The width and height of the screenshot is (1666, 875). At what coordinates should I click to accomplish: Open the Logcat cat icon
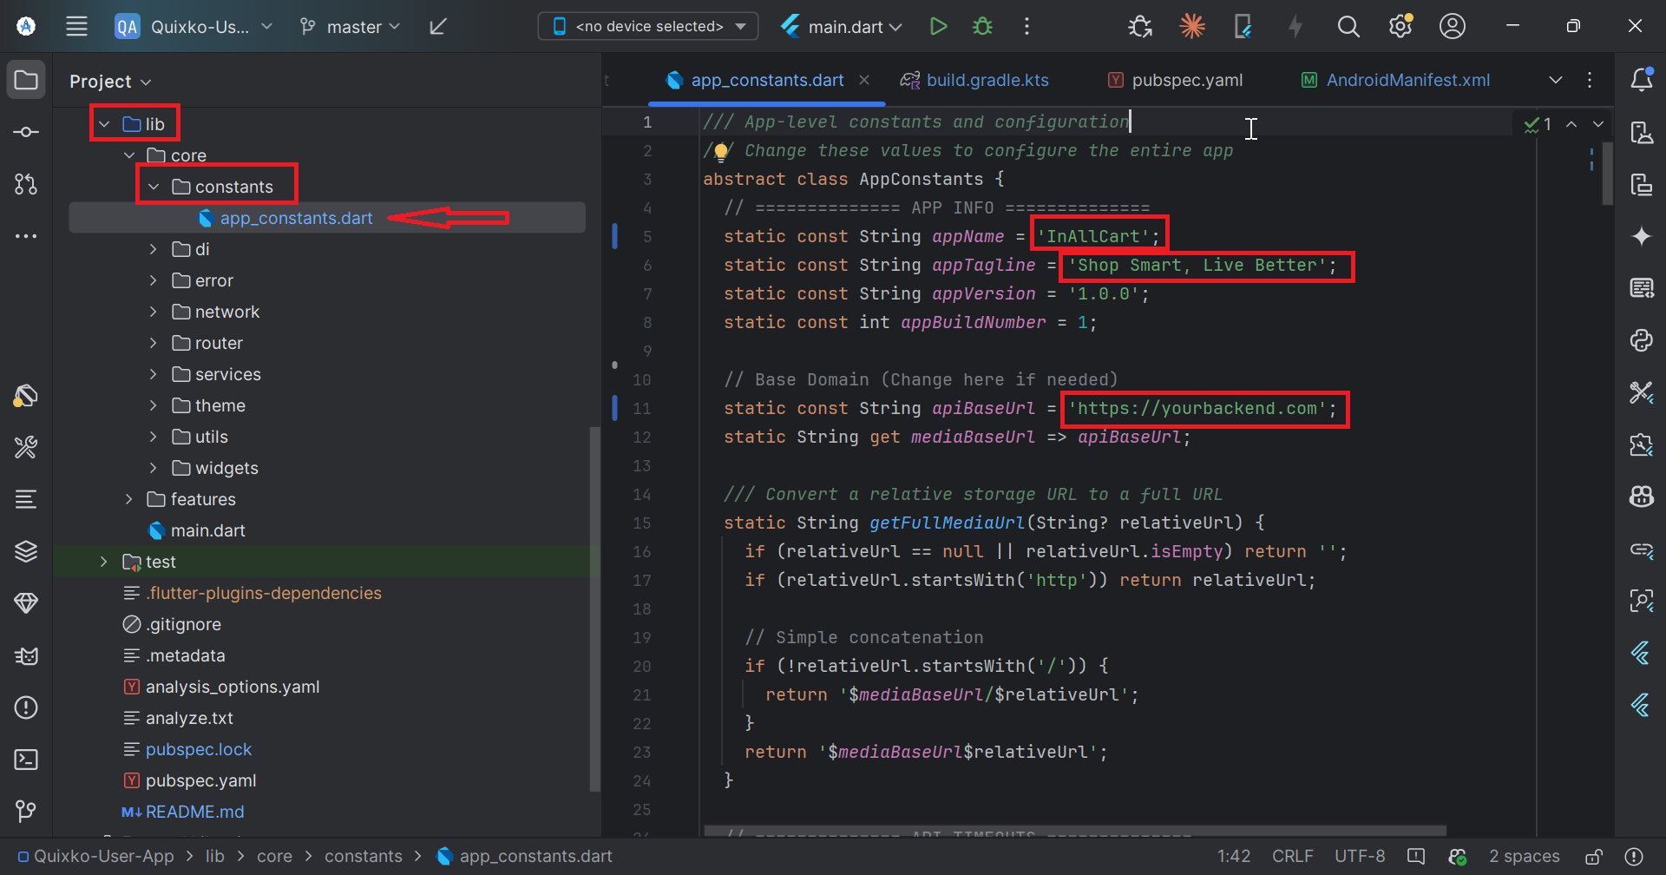[x=26, y=655]
